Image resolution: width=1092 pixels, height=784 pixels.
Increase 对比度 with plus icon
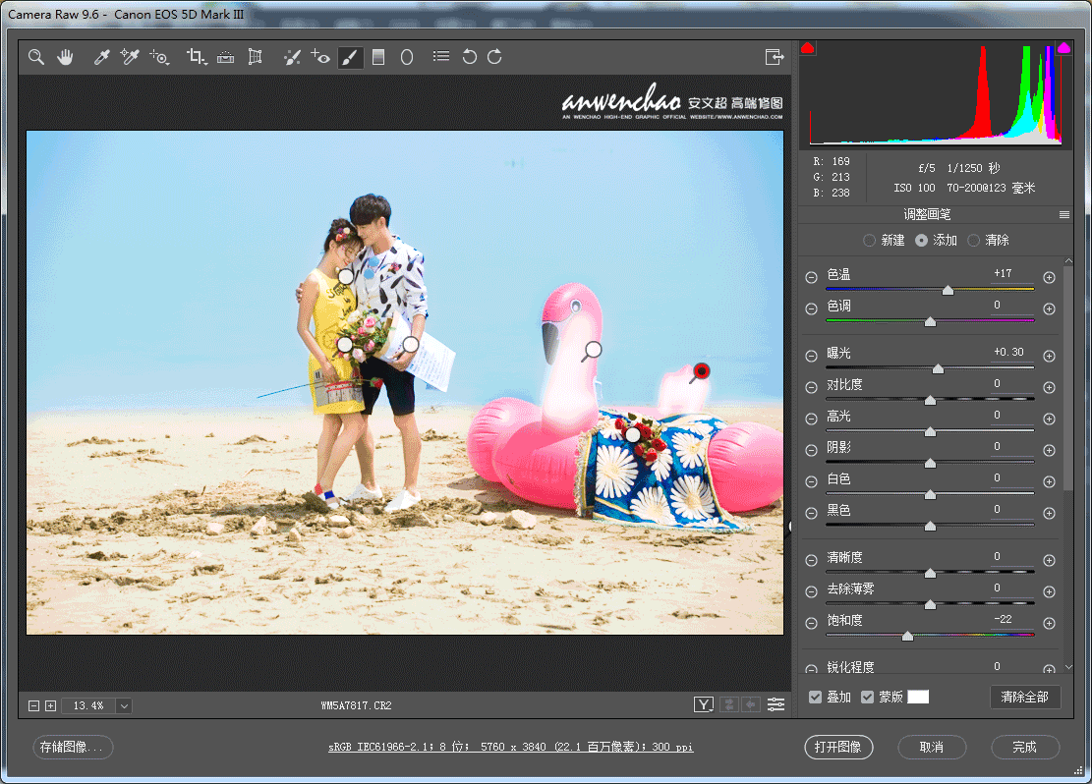[1049, 387]
